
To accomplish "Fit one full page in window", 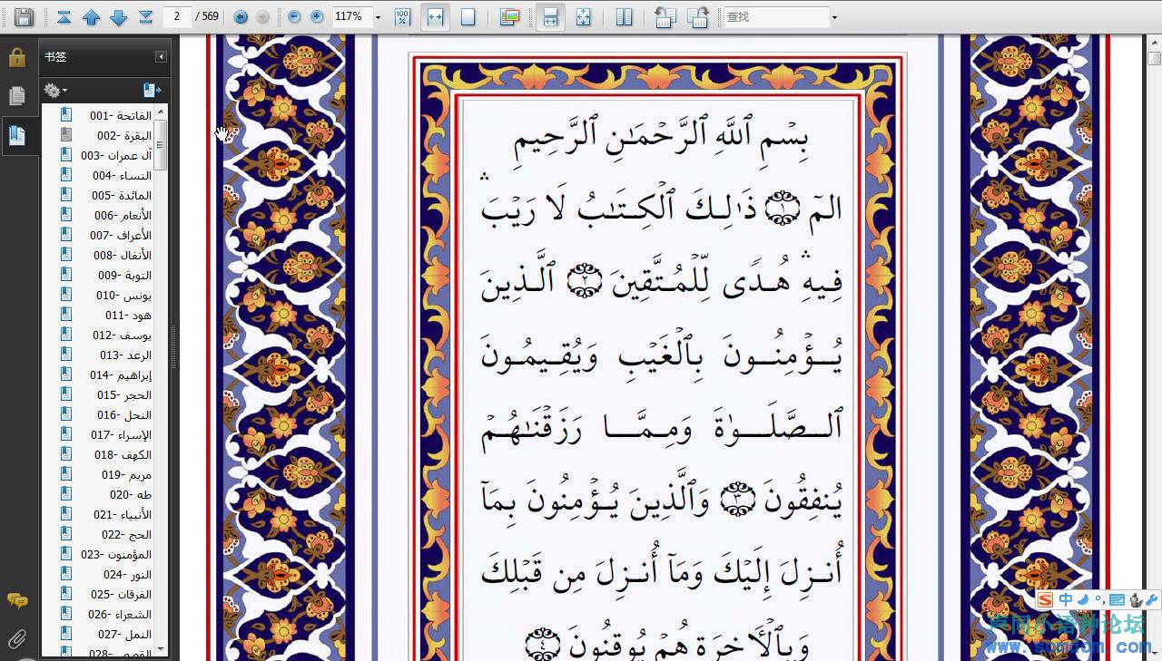I will pos(468,16).
